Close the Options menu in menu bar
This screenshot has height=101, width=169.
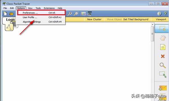(21, 8)
